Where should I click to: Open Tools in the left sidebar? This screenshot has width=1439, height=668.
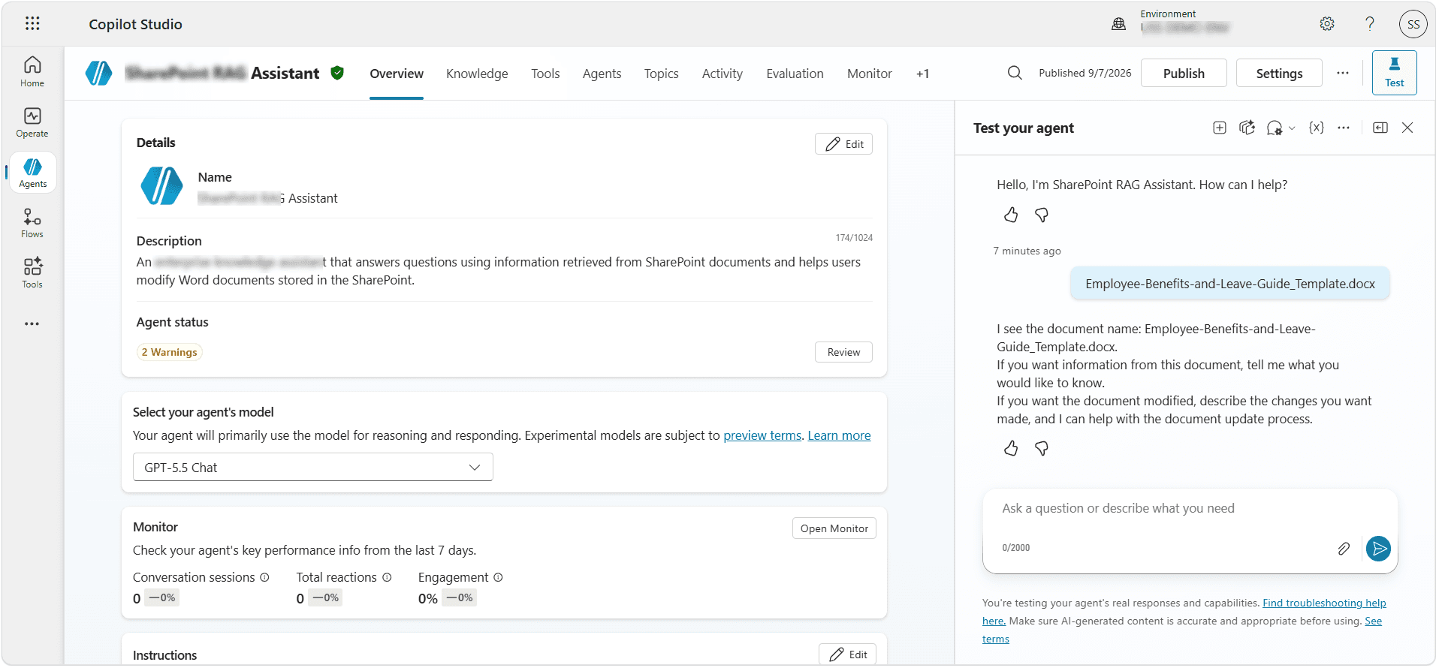tap(32, 273)
